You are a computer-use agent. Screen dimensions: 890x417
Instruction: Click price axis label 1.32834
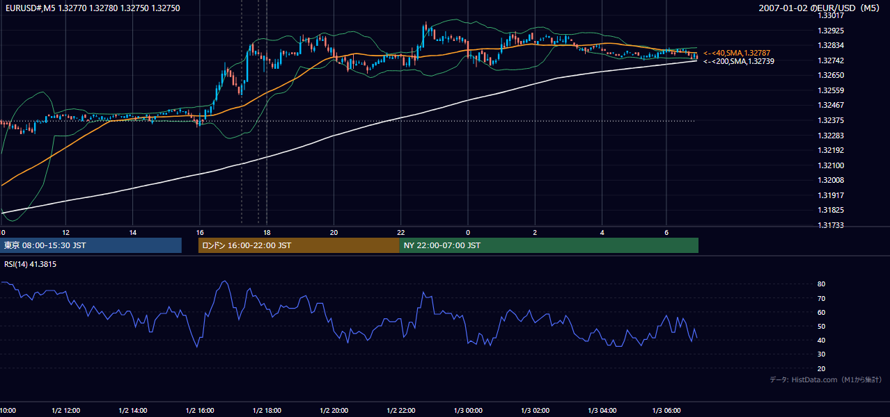click(831, 45)
